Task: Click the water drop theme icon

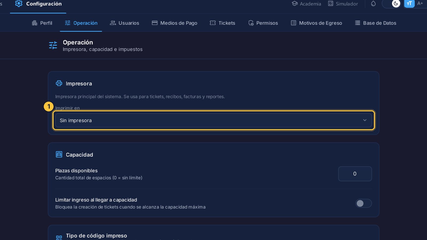Action: (x=373, y=3)
